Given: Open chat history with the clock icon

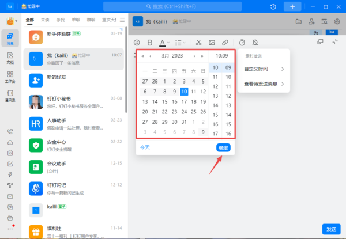Looking at the screenshot, I should tap(273, 6).
